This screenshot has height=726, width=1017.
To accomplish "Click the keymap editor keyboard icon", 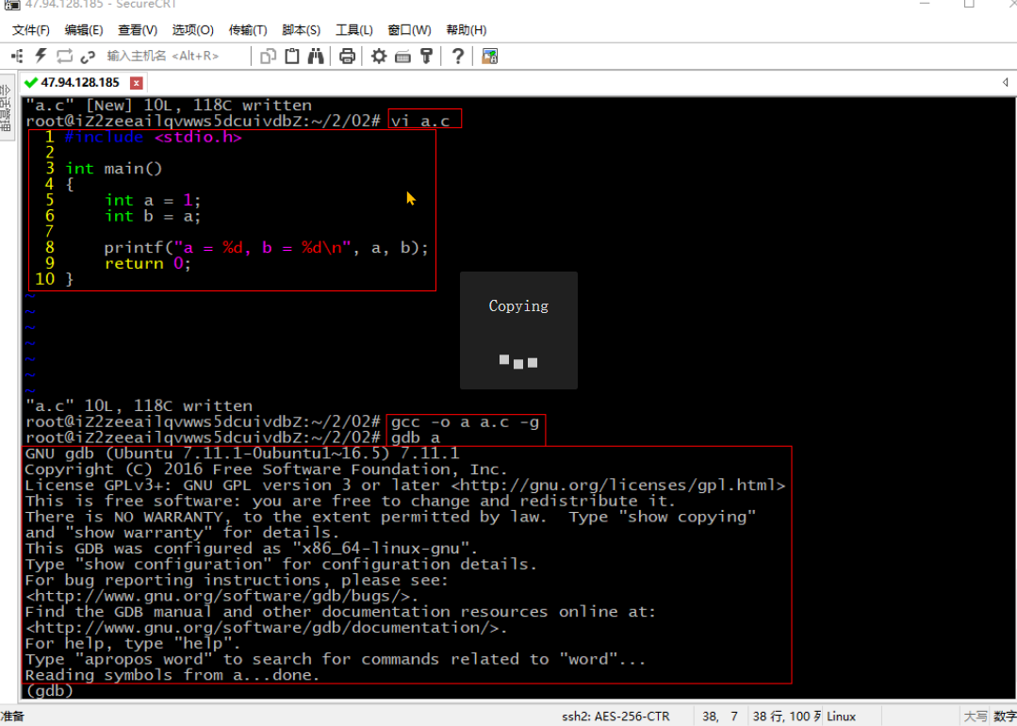I will [x=403, y=56].
